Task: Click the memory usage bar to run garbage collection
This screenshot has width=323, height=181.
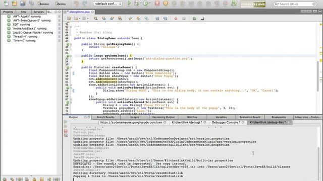Action: [x=253, y=4]
